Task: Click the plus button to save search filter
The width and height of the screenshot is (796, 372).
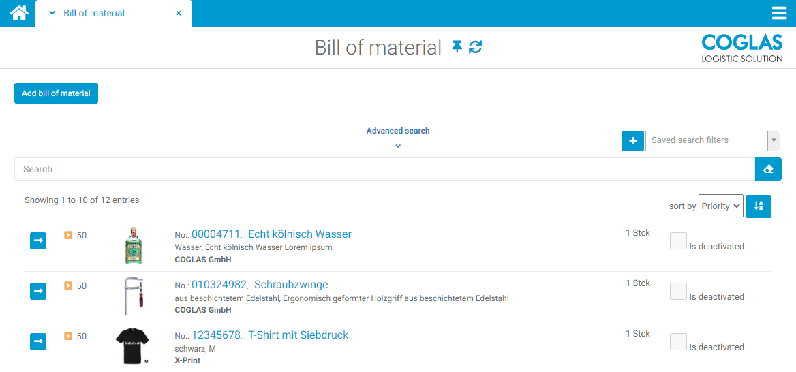Action: click(632, 141)
